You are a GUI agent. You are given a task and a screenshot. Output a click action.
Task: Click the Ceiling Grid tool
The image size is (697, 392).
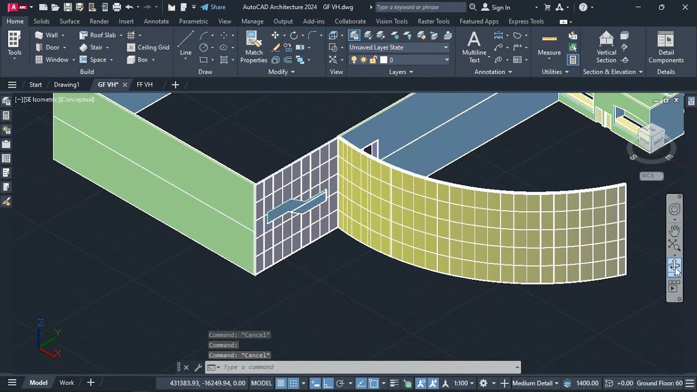click(148, 47)
